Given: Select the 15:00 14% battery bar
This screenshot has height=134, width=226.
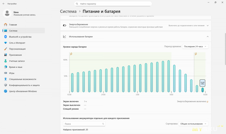Looking at the screenshot, I should (202, 90).
